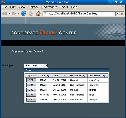126x118 pixels.
Task: Select the trip 367 button
Action: point(31,100)
